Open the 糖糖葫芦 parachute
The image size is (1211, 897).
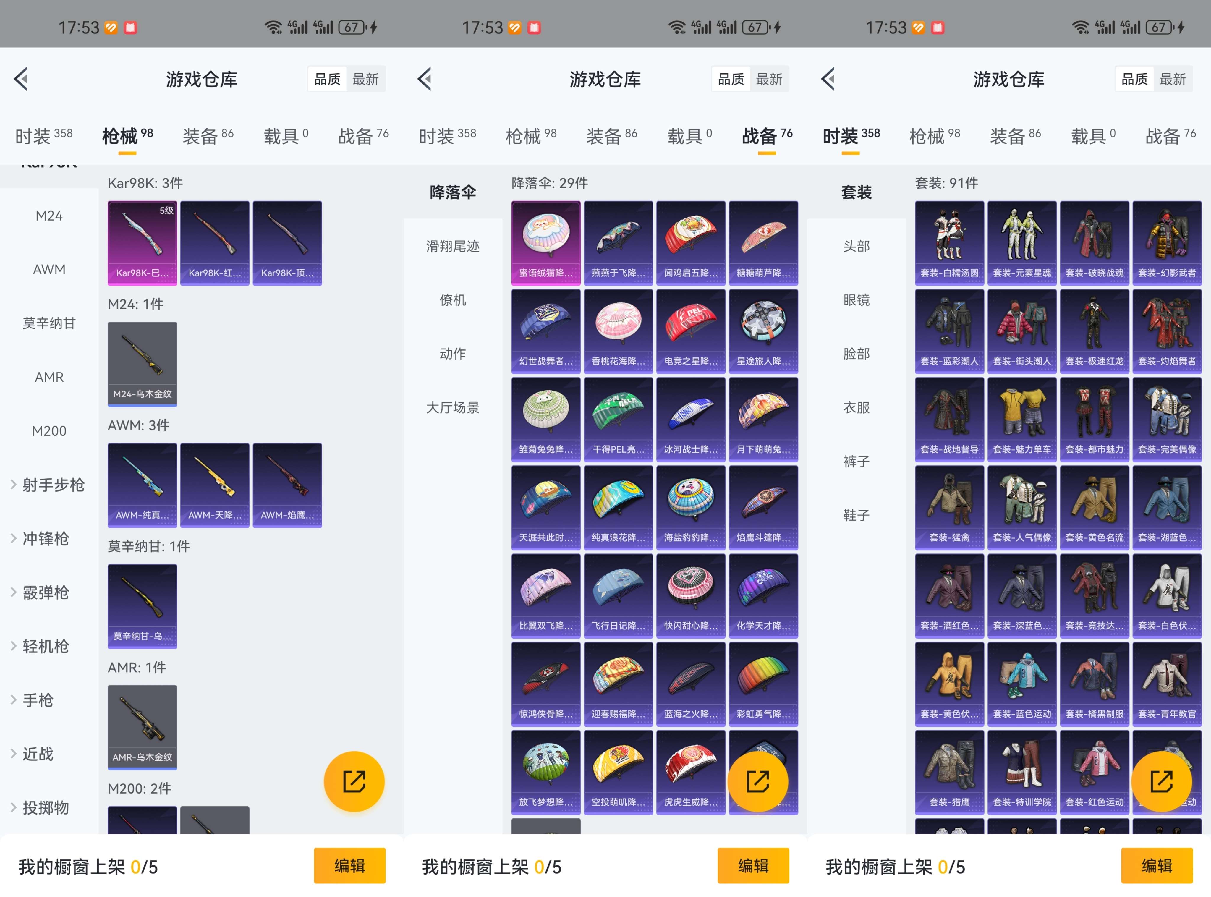764,243
